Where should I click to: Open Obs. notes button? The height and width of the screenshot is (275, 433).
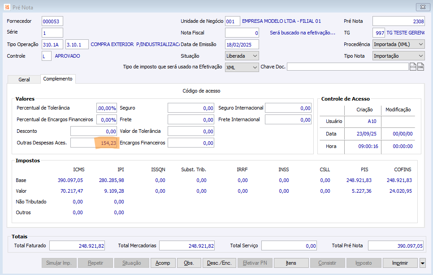189,263
